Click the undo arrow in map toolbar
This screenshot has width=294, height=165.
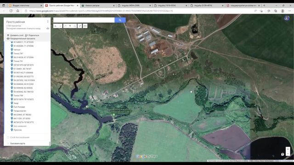[x=56, y=26]
